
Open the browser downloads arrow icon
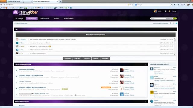[178, 5]
